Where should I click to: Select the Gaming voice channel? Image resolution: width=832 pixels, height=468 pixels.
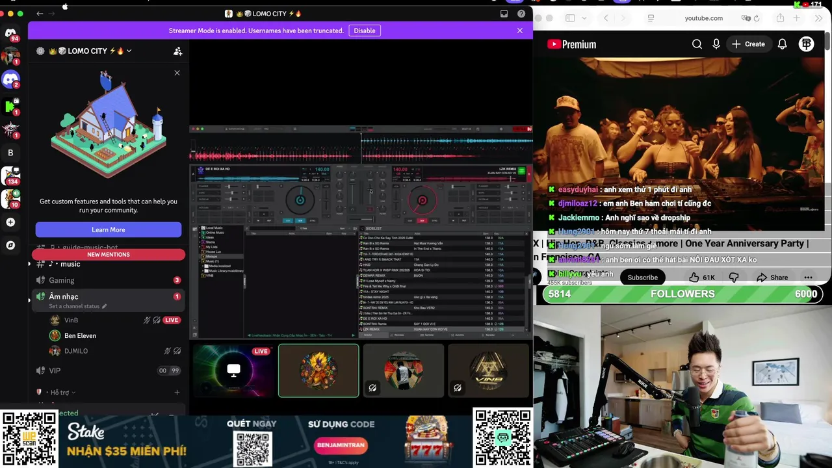pos(107,280)
